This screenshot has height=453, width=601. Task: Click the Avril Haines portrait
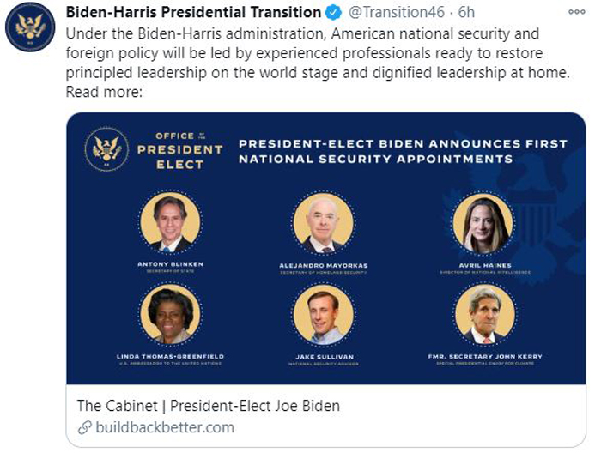pyautogui.click(x=483, y=223)
